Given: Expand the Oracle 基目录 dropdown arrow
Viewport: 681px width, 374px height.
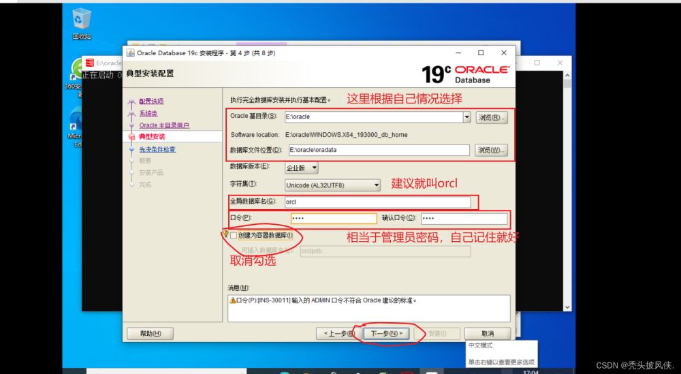Looking at the screenshot, I should (x=466, y=116).
